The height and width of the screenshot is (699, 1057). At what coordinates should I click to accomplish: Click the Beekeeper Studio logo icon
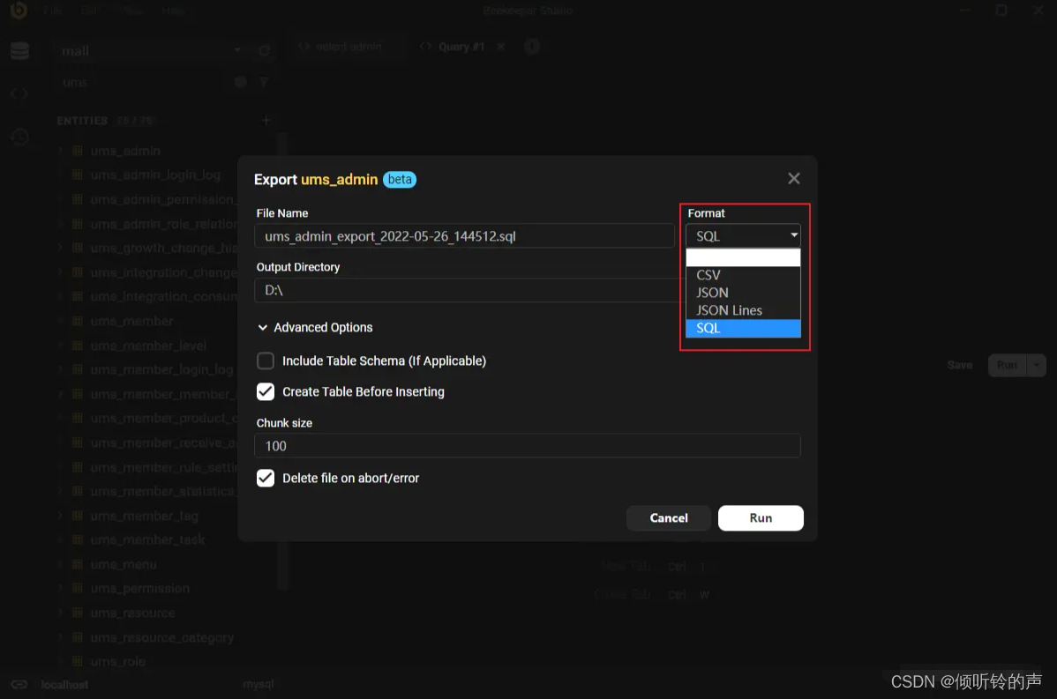(x=19, y=10)
